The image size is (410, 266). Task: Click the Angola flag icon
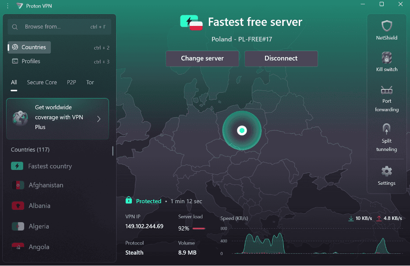[18, 247]
